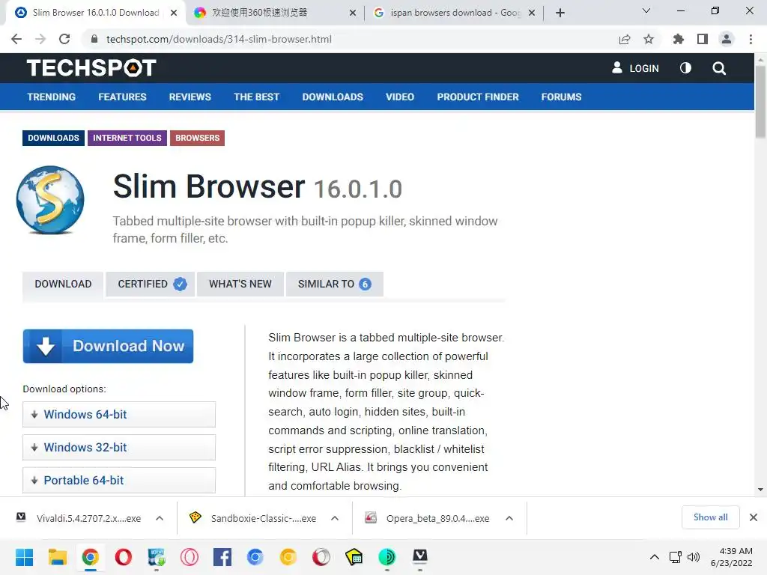Close the 360 browser tab

[x=353, y=13]
